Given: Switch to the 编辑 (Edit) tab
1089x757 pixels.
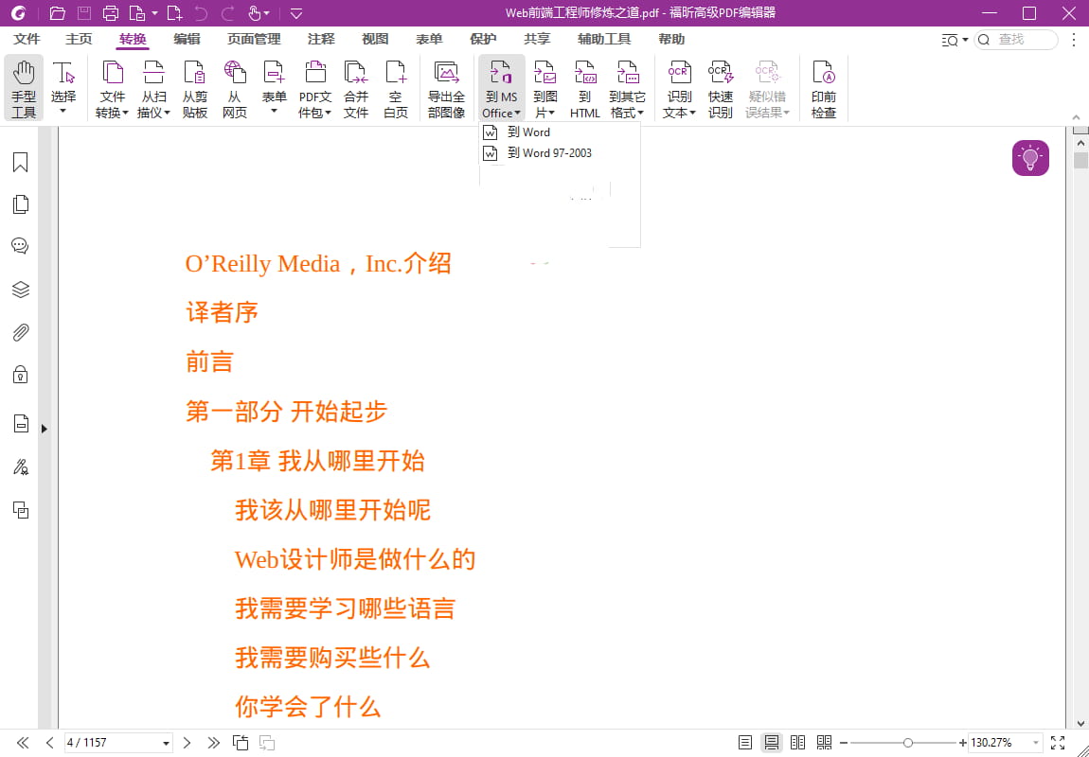Looking at the screenshot, I should click(x=187, y=39).
